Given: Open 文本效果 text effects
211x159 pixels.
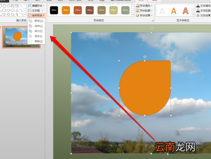Looking at the screenshot, I should point(203,15).
